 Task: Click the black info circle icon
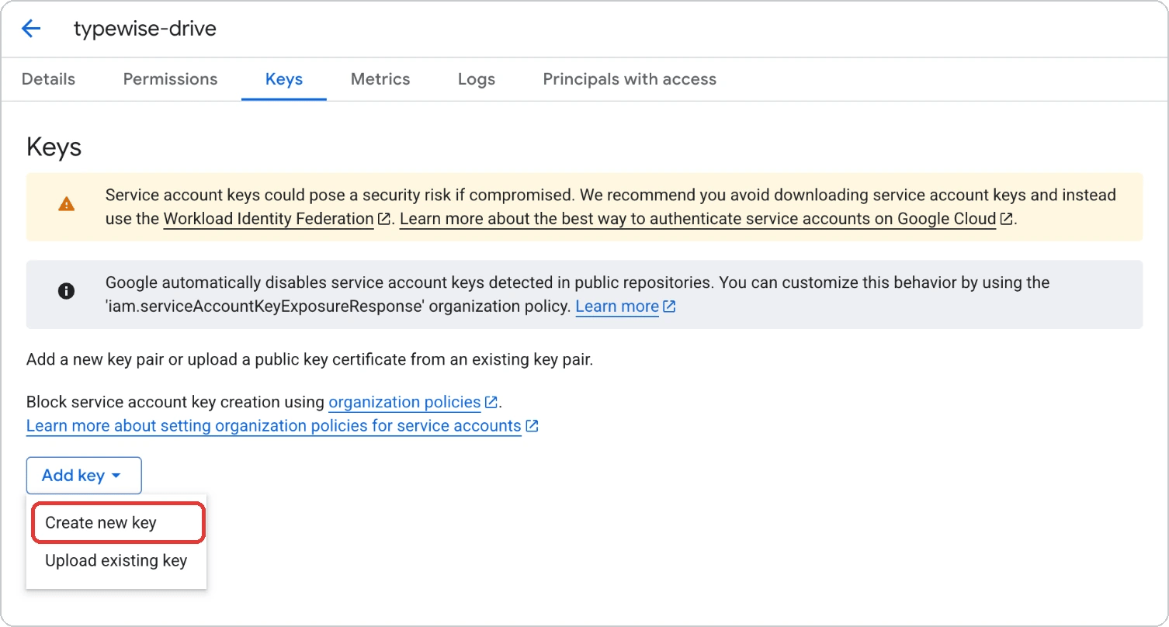tap(67, 292)
